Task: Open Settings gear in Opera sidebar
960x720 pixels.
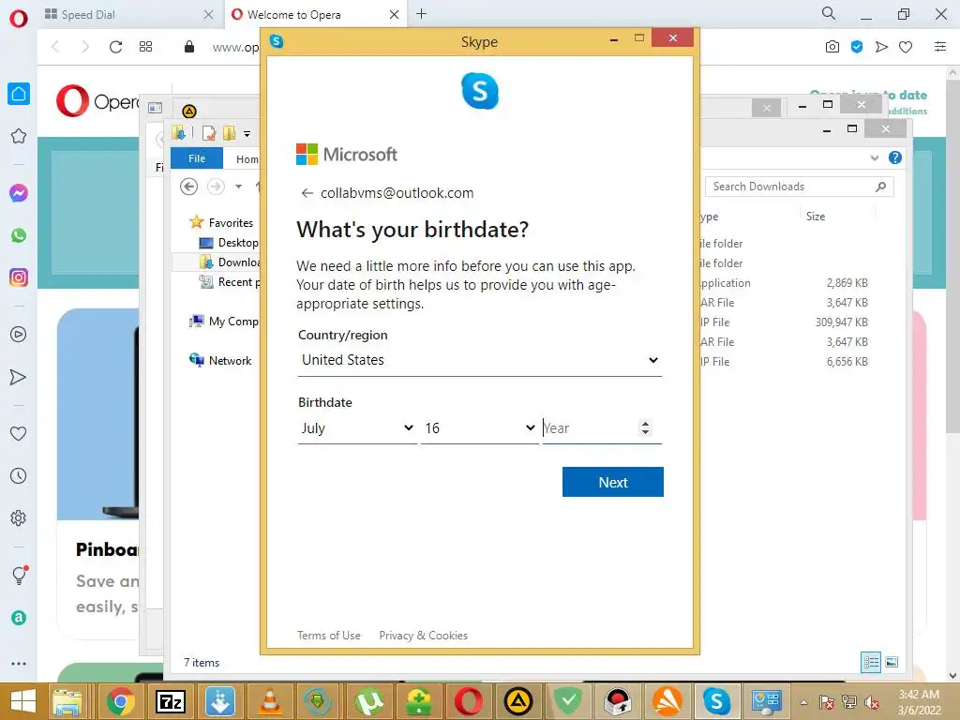Action: [x=19, y=517]
